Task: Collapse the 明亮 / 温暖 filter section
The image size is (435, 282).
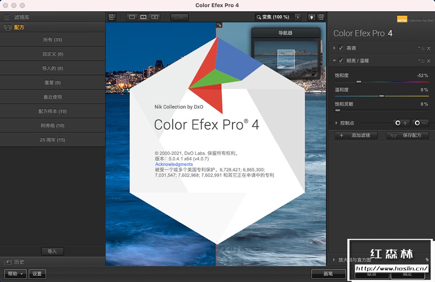Action: [x=334, y=60]
